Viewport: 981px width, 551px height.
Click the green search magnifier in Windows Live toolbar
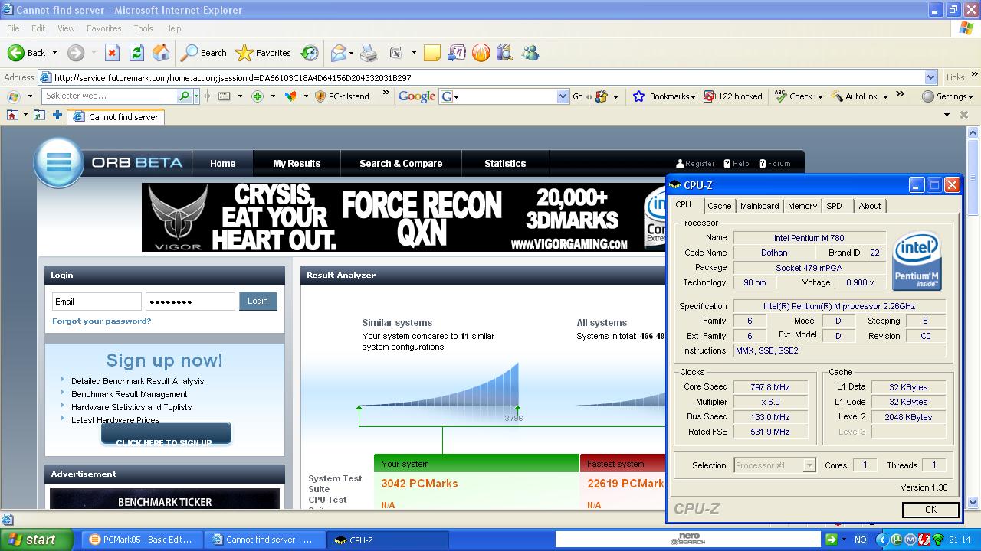(x=184, y=96)
